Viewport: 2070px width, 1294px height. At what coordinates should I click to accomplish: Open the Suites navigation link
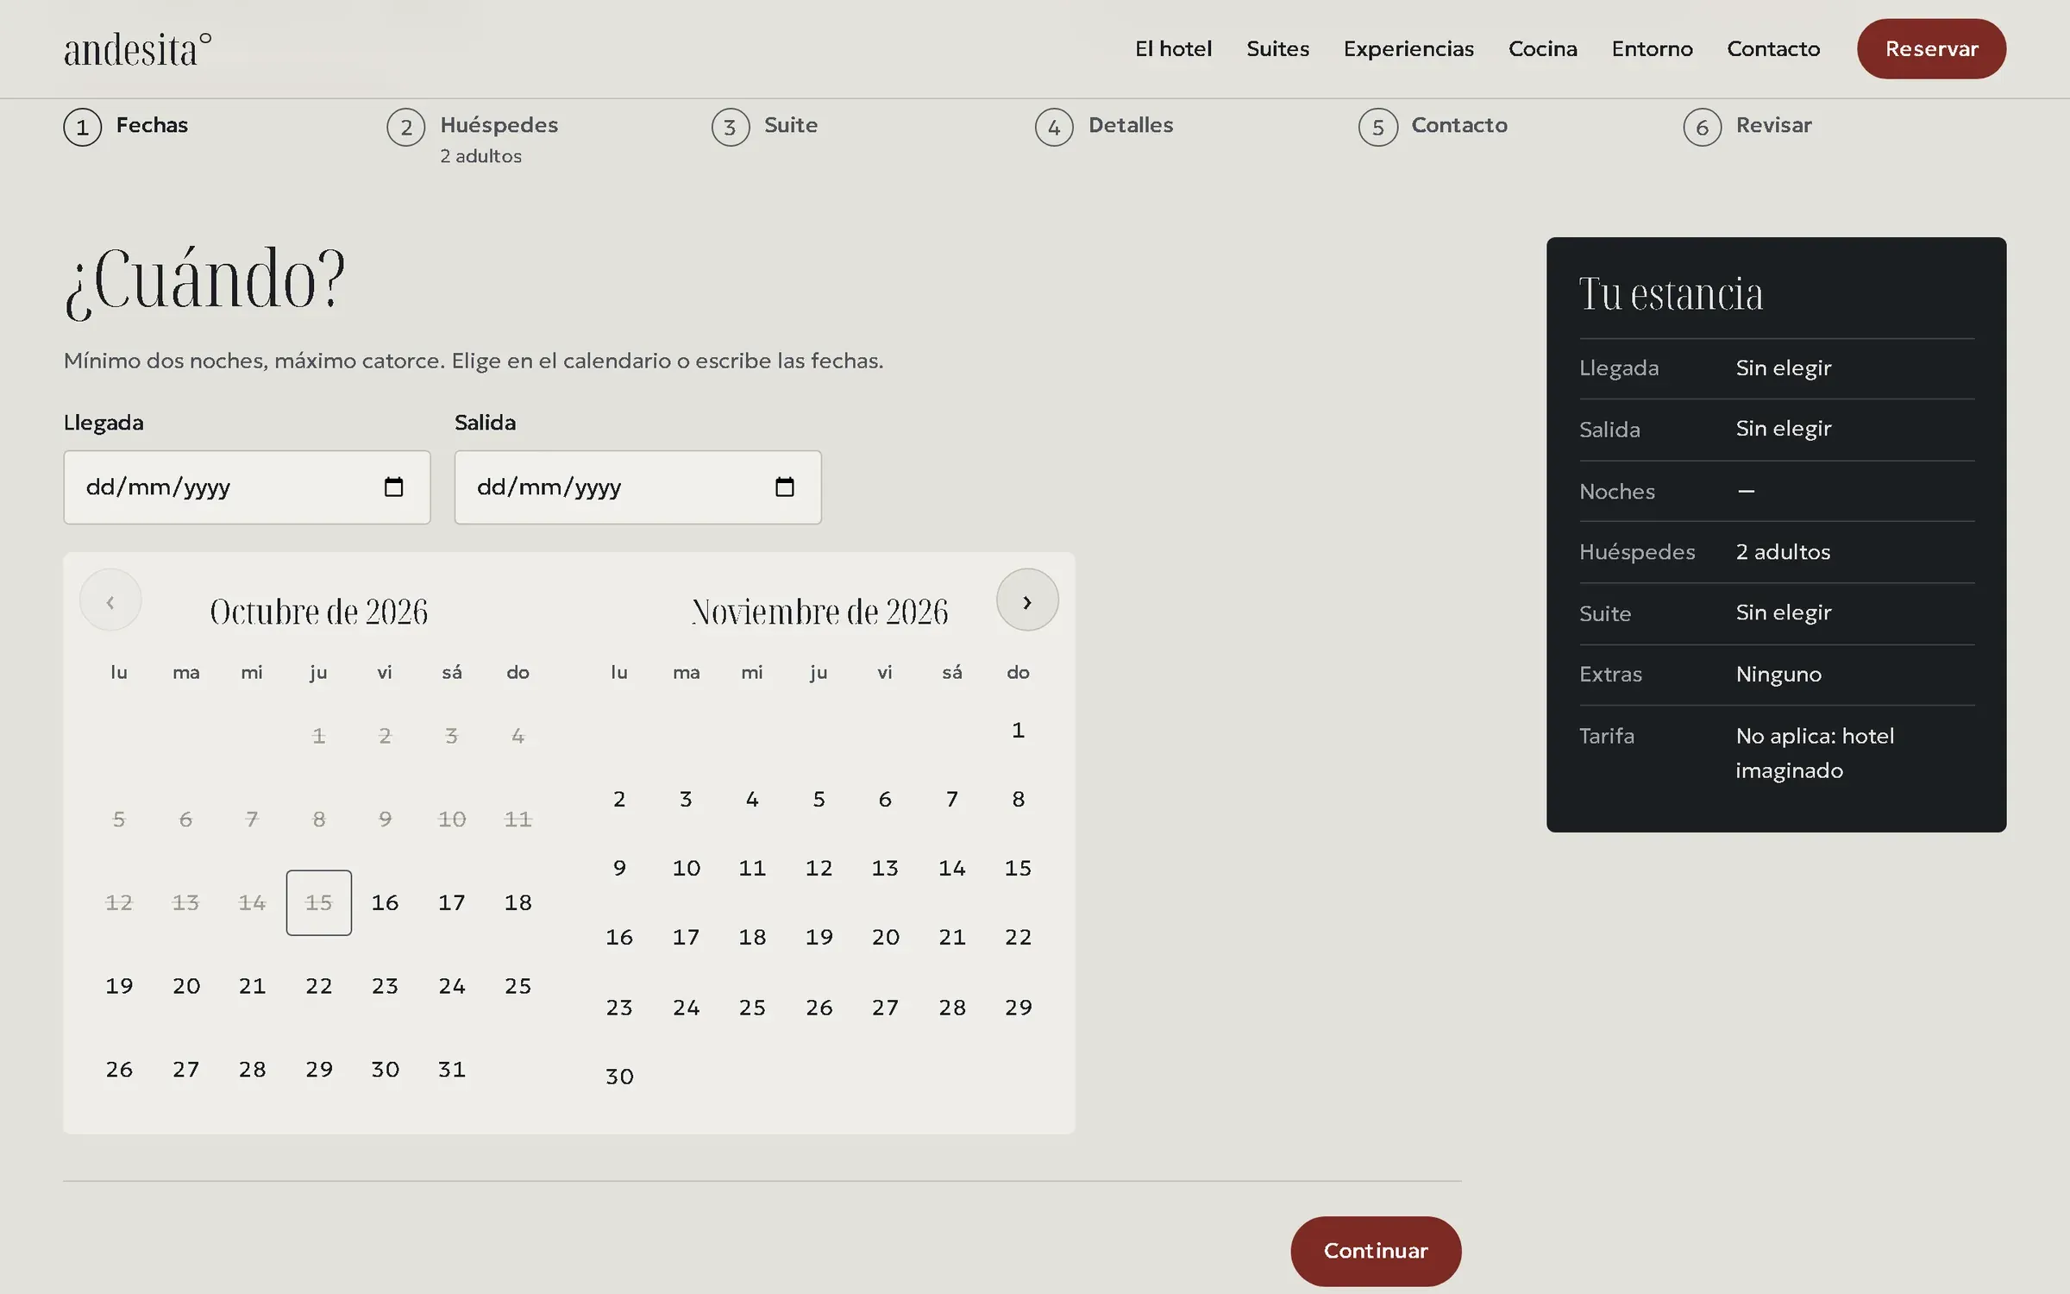pos(1277,49)
